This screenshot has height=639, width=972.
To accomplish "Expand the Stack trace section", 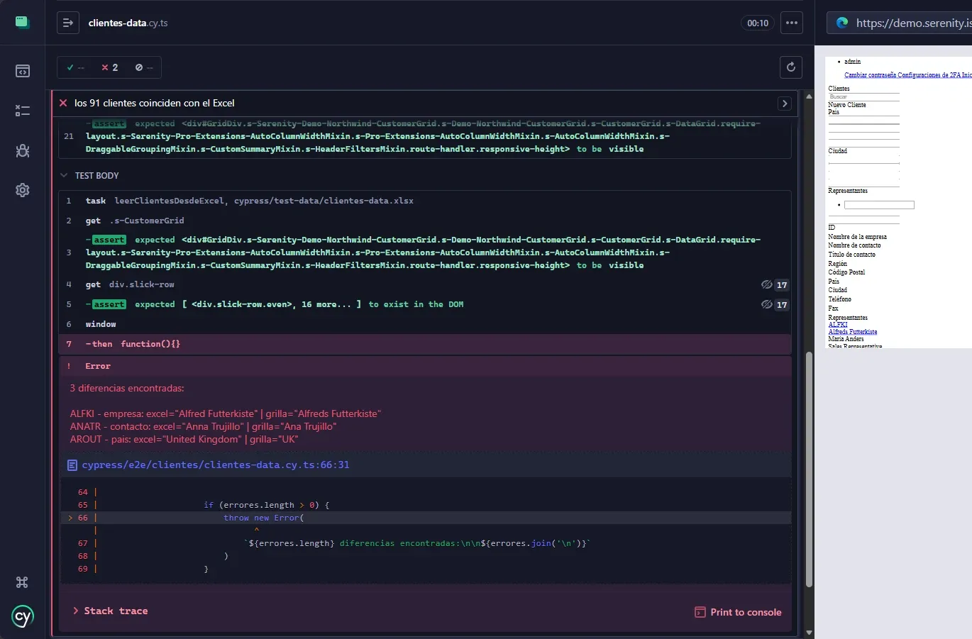I will (x=111, y=611).
